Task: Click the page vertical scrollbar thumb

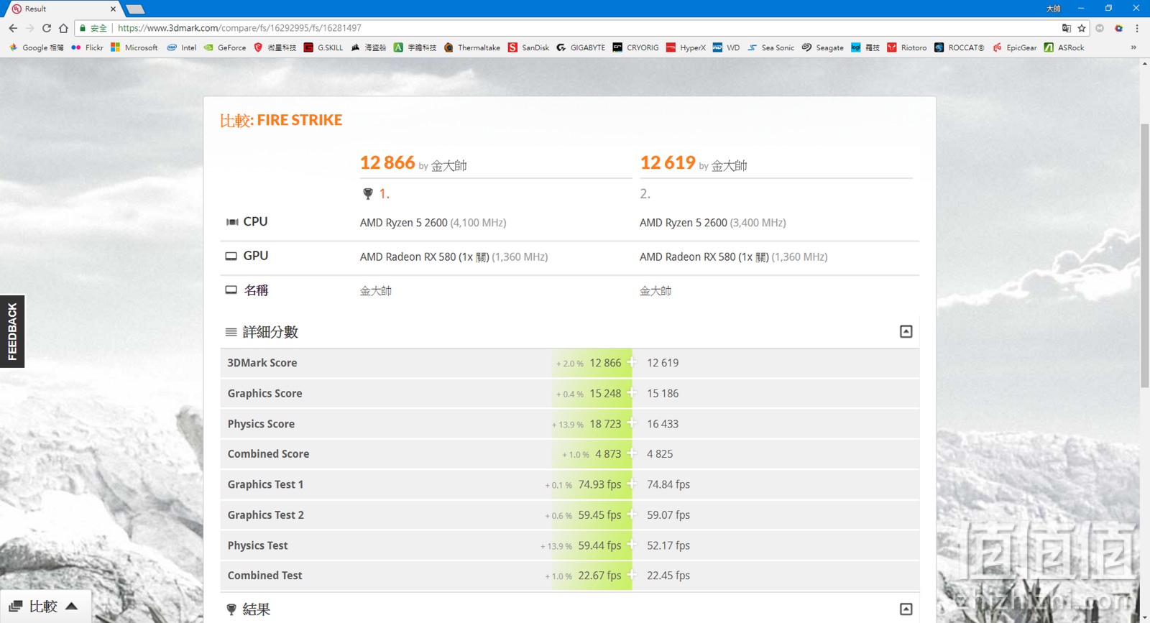Action: click(x=1145, y=257)
